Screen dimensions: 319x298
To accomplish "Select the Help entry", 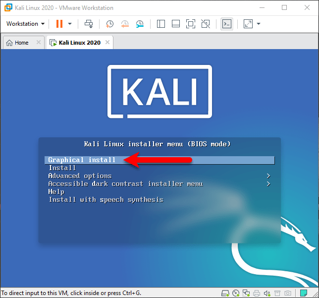I will point(56,192).
